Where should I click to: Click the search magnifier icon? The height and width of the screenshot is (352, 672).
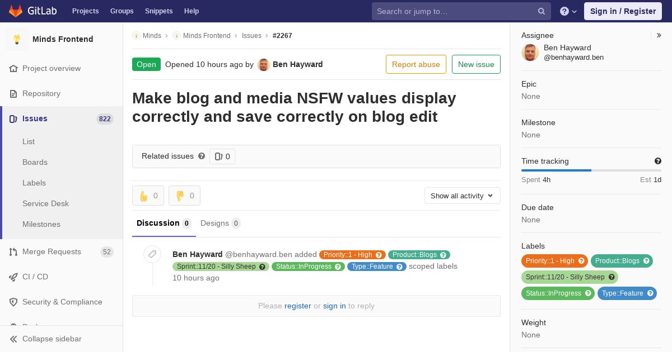coord(542,11)
